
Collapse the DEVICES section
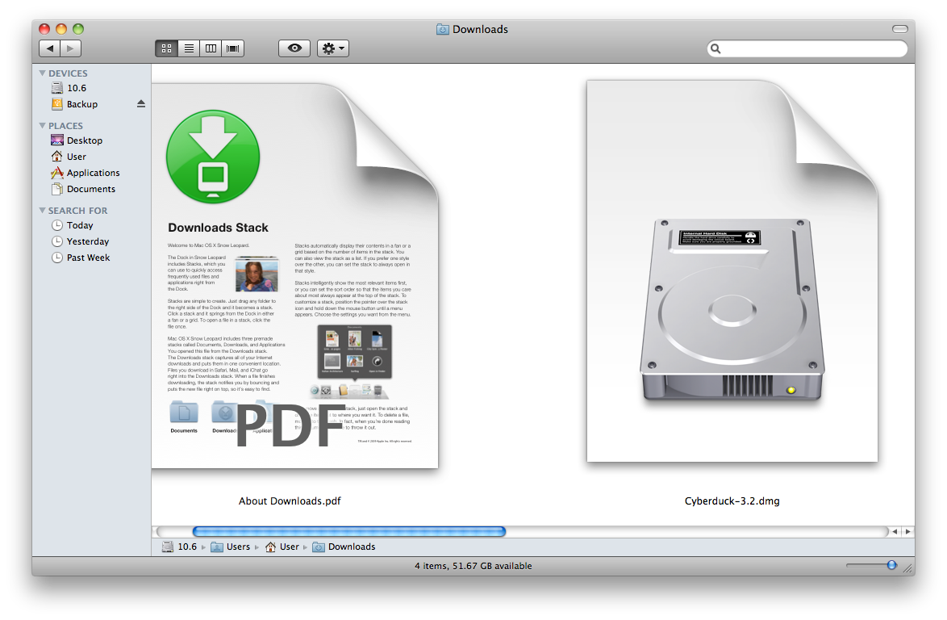[x=42, y=73]
